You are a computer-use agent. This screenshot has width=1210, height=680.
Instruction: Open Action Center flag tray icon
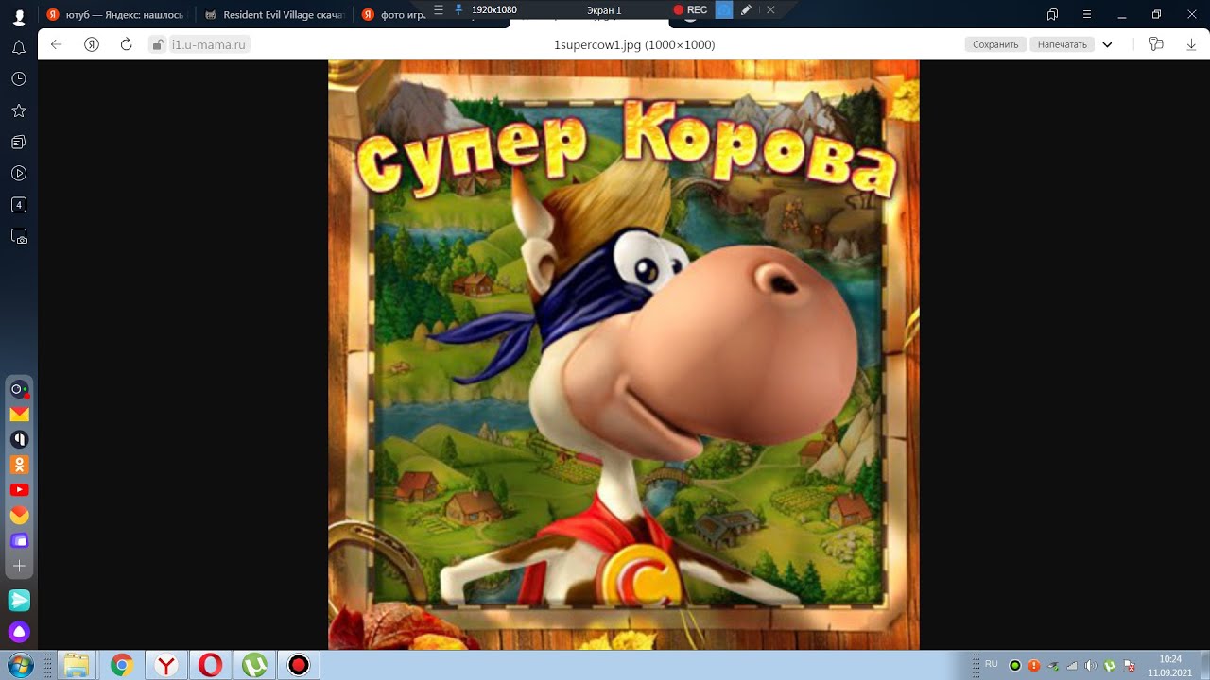pyautogui.click(x=1130, y=665)
